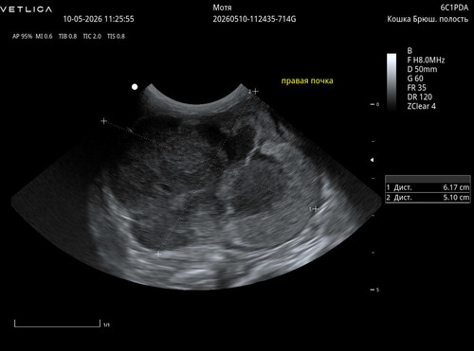Click the 'AP 95%' acoustic power value
This screenshot has width=474, height=351.
point(23,37)
